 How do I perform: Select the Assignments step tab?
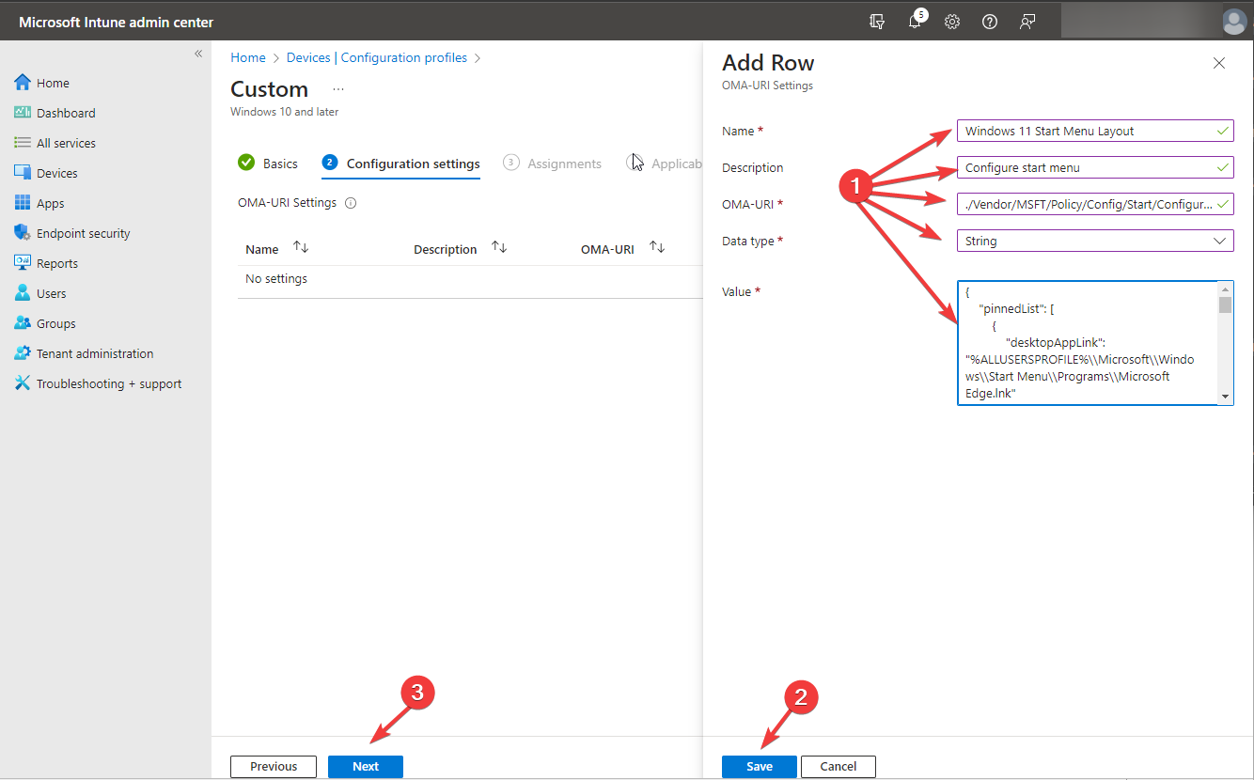553,163
